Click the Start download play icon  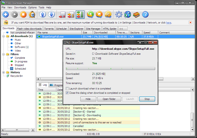coord(15,15)
